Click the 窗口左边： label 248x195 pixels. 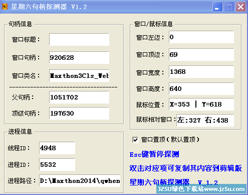150,37
